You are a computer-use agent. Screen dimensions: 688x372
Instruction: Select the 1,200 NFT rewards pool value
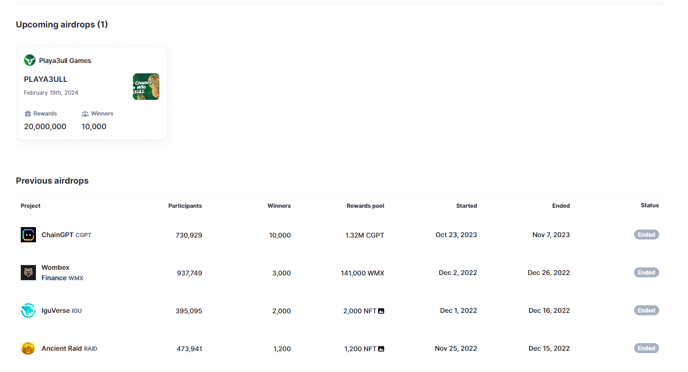coord(364,349)
